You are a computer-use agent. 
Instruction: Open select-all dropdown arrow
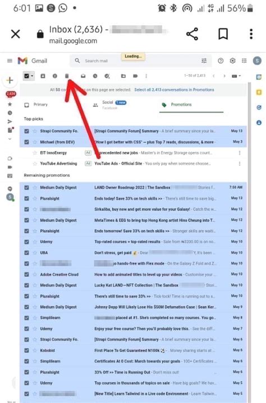(x=32, y=76)
